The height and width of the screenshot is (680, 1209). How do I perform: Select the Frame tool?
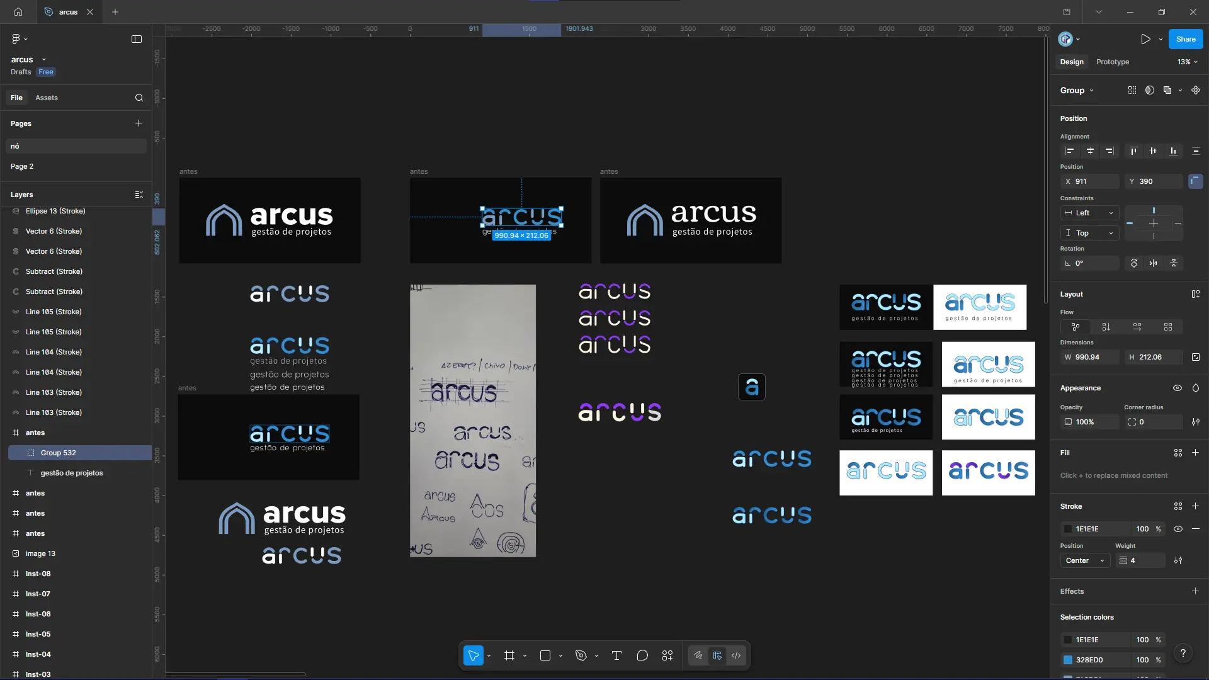pos(509,655)
